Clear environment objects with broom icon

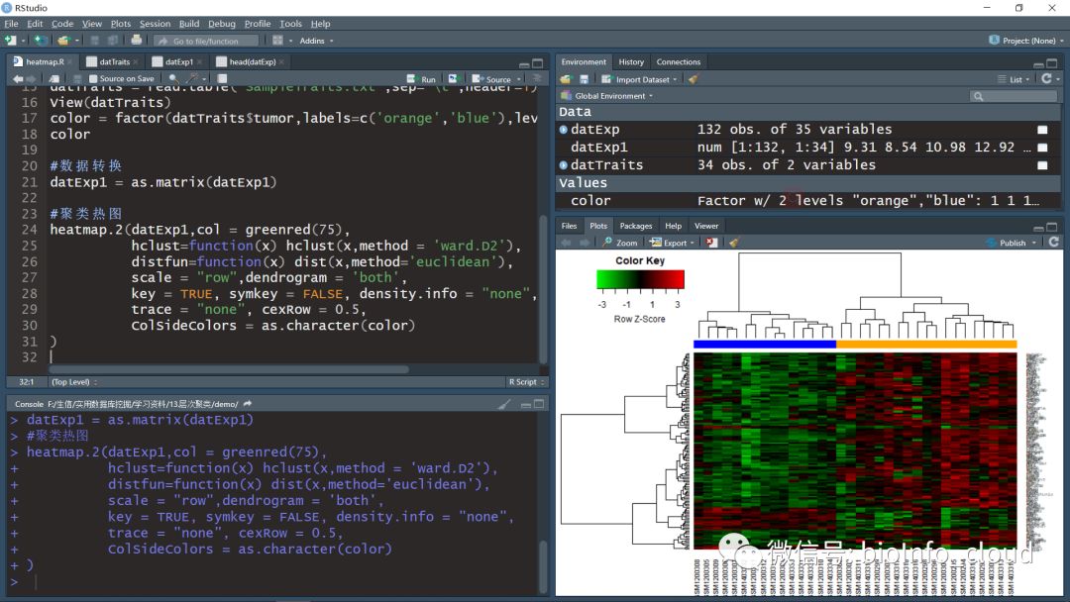[x=694, y=80]
